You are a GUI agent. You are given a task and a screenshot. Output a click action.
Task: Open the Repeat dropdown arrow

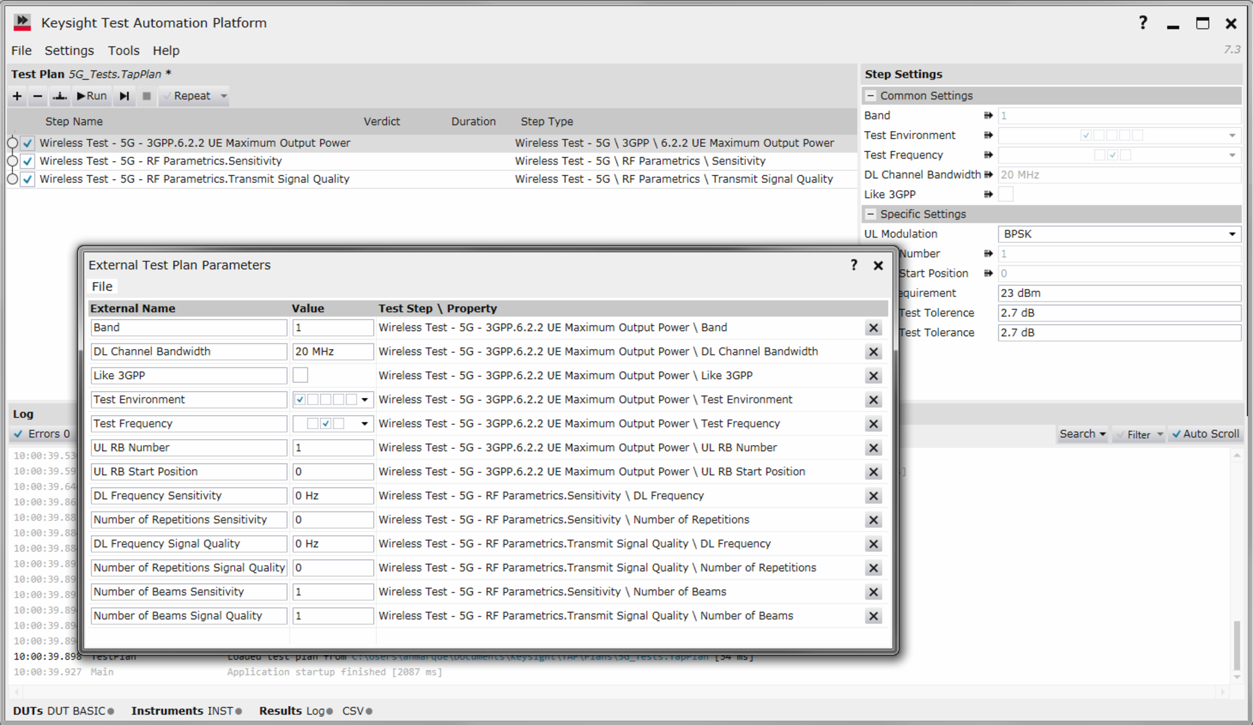pos(223,96)
